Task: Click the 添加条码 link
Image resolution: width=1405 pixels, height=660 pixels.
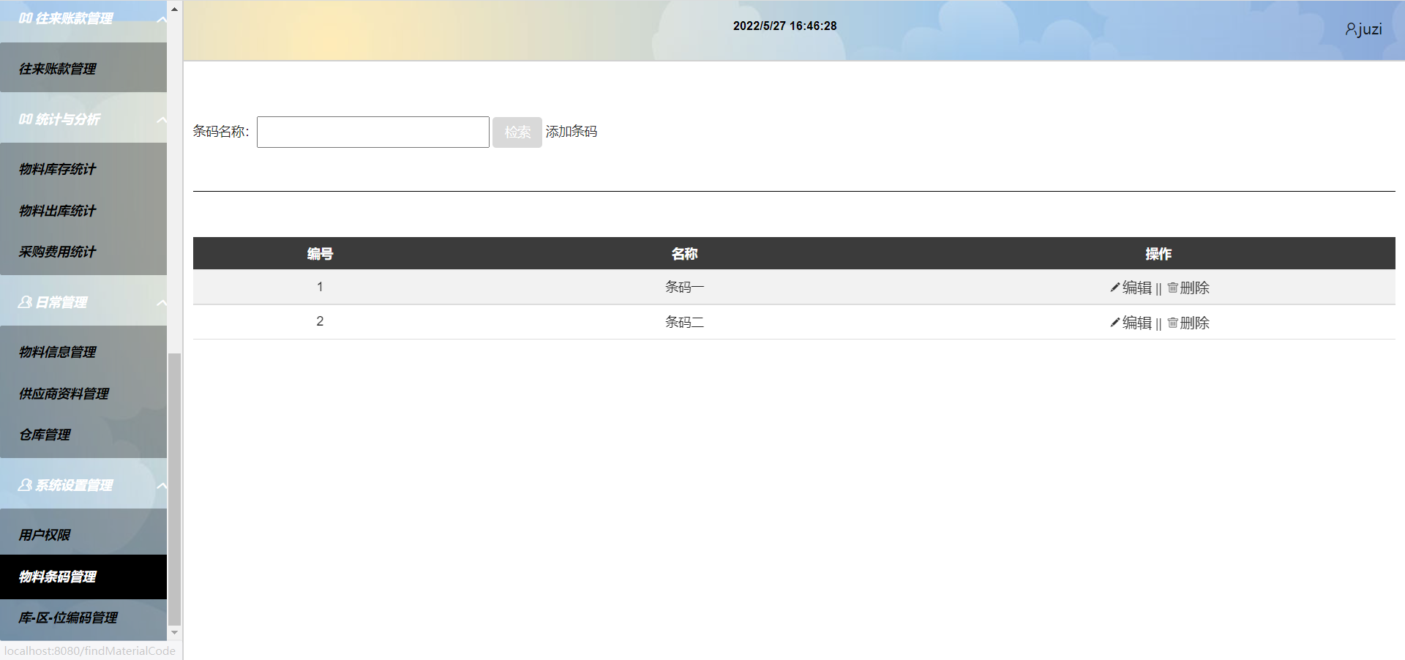Action: tap(572, 132)
